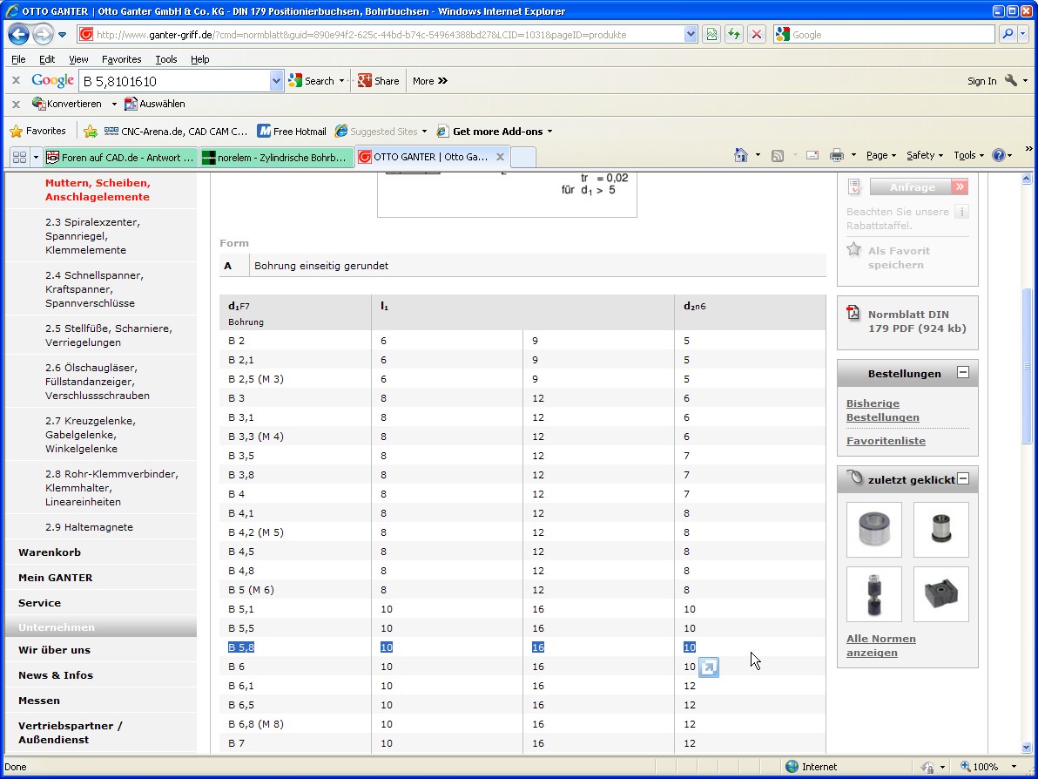Switch to Foren auf CAD.de tab

[x=120, y=157]
